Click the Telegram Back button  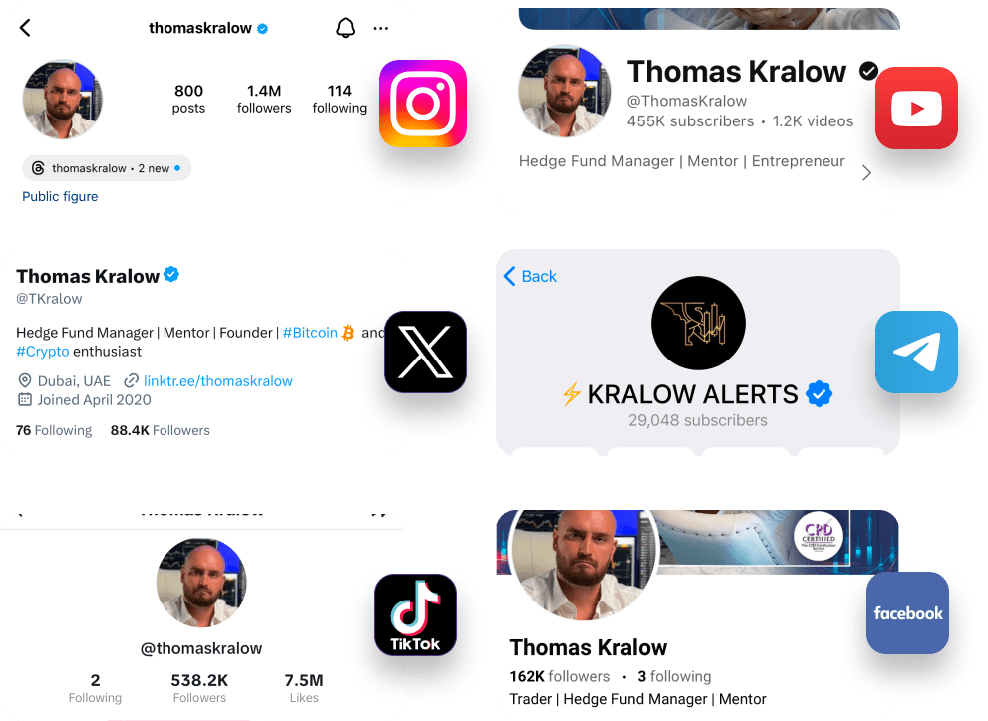[530, 276]
